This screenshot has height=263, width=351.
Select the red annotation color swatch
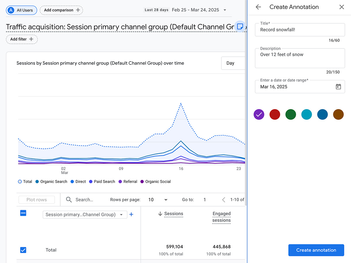tap(275, 115)
